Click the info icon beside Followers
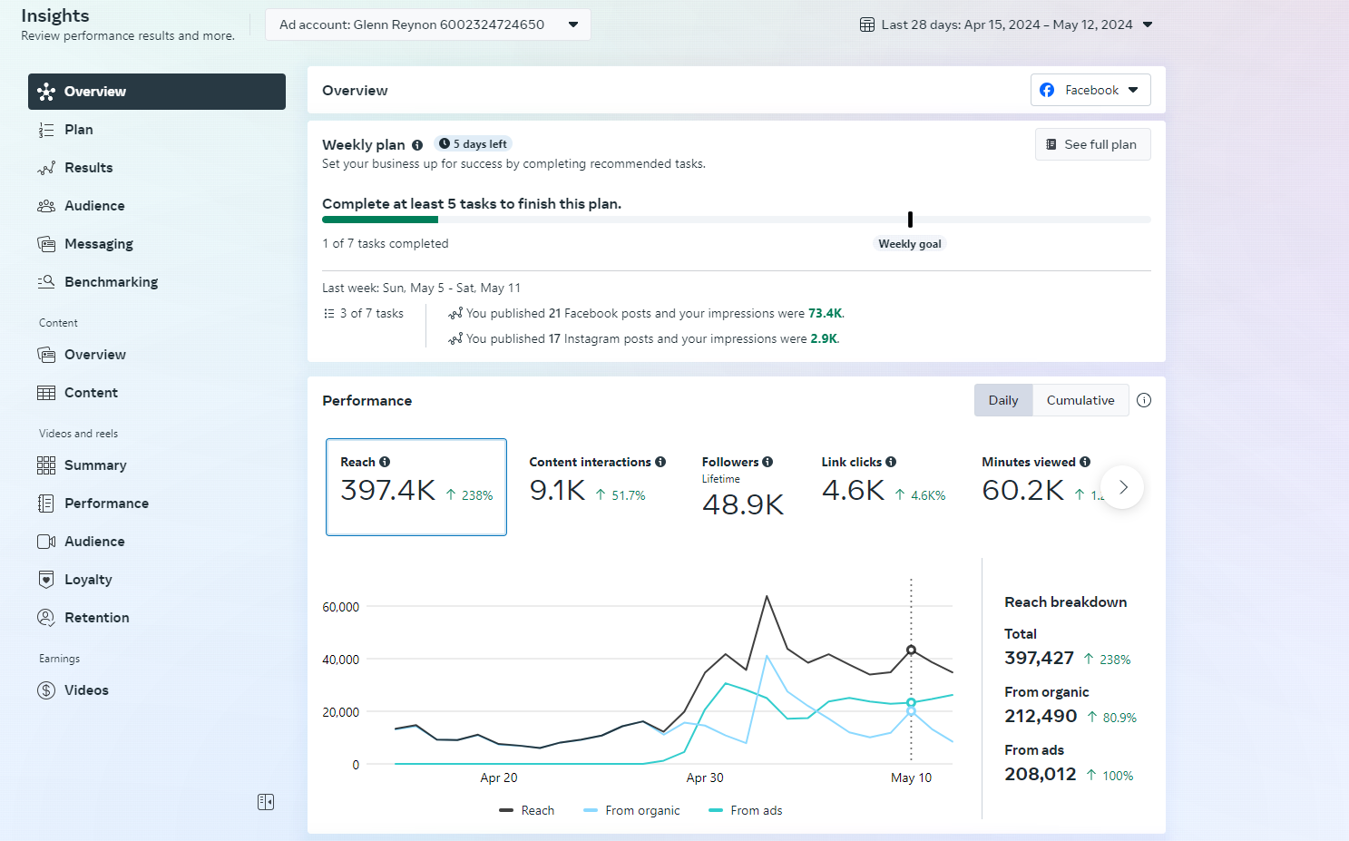1349x841 pixels. point(767,462)
